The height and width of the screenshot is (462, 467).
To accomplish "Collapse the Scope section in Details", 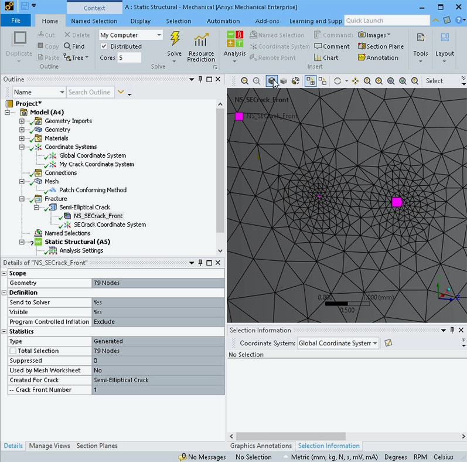I will pyautogui.click(x=5, y=273).
